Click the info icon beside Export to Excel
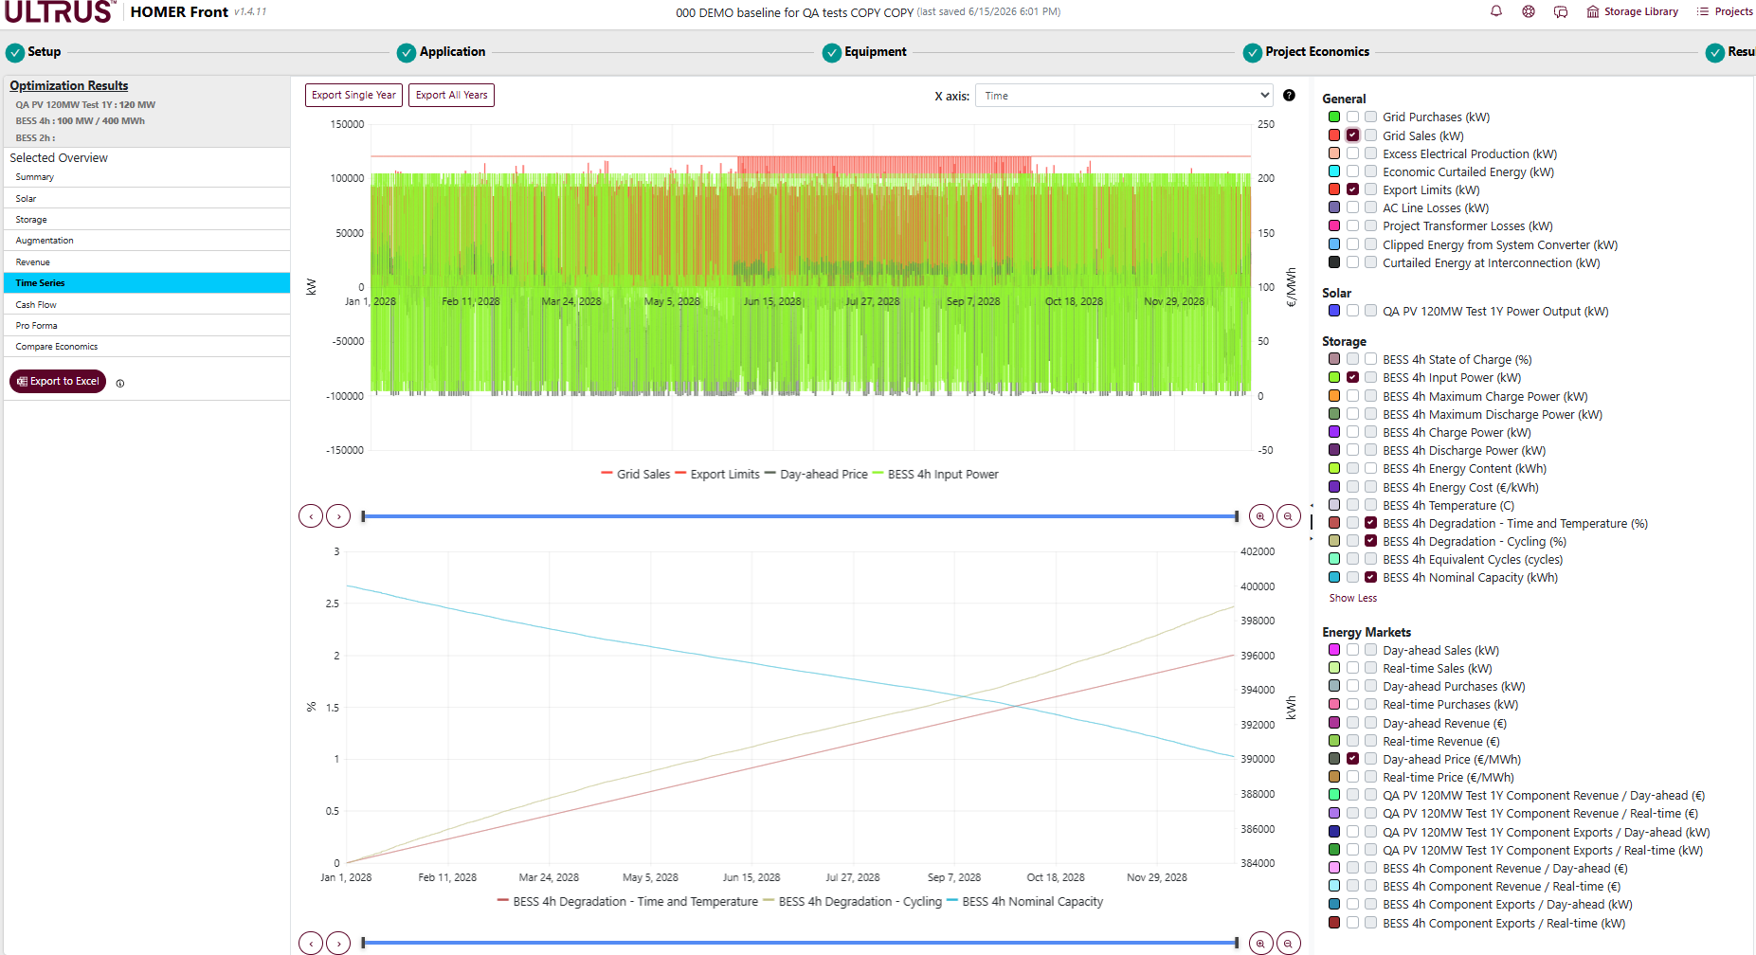The width and height of the screenshot is (1756, 955). [x=120, y=383]
